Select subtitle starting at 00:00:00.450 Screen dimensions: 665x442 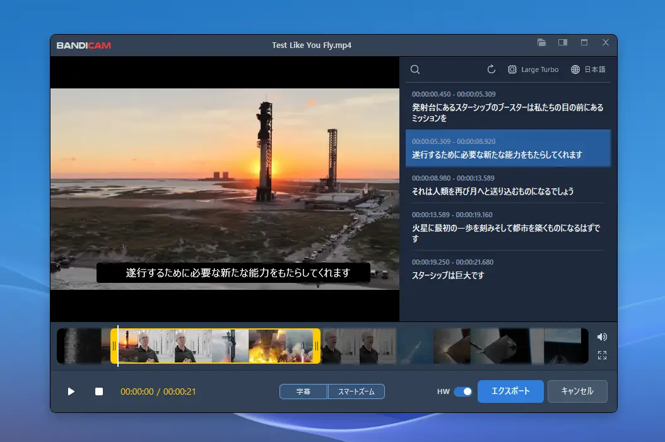click(x=508, y=106)
